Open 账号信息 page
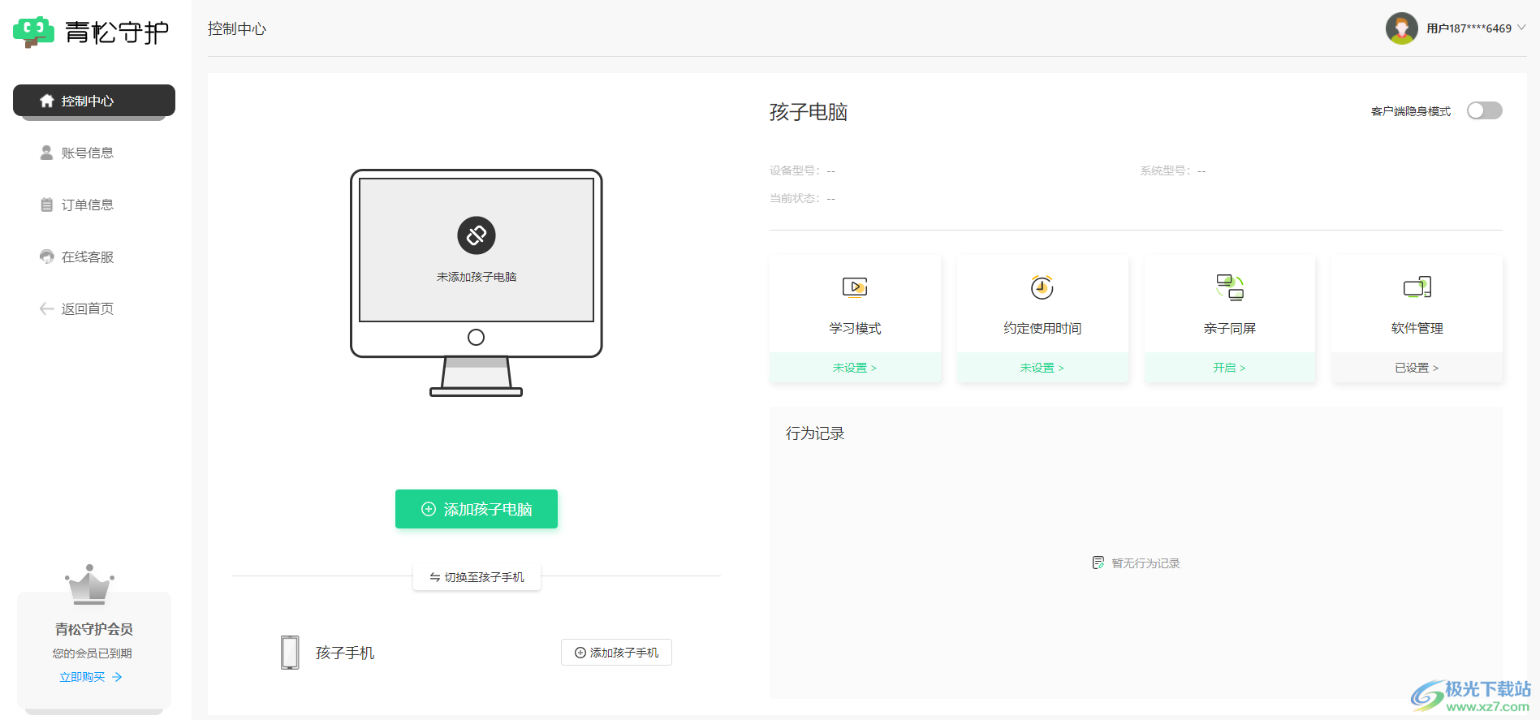 88,153
